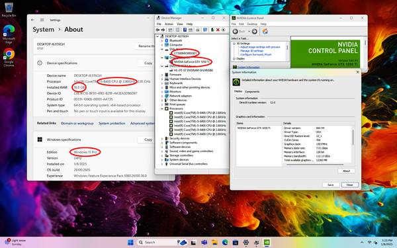Image resolution: width=397 pixels, height=248 pixels.
Task: Select NVIDIA GeForce GTX 1050 Ti under Display adapters
Action: (x=192, y=62)
